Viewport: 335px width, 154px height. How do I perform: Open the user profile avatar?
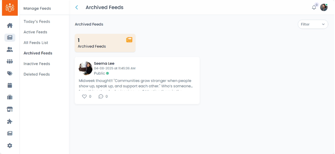point(324,8)
